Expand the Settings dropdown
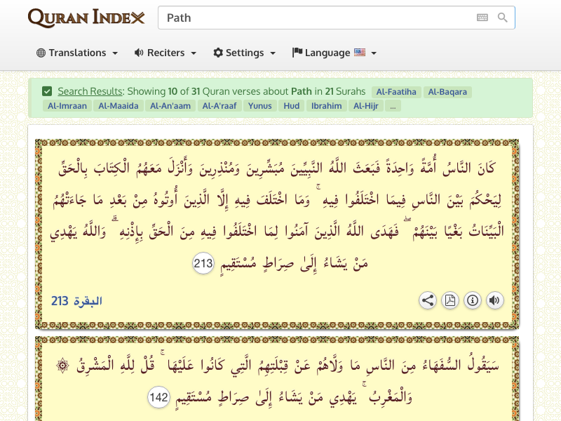 (x=244, y=53)
